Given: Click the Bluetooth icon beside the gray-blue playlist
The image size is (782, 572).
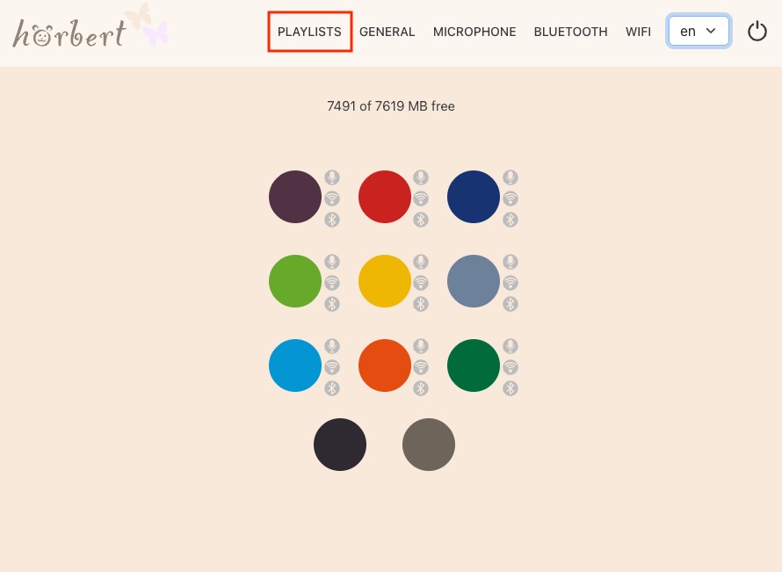Looking at the screenshot, I should [510, 304].
